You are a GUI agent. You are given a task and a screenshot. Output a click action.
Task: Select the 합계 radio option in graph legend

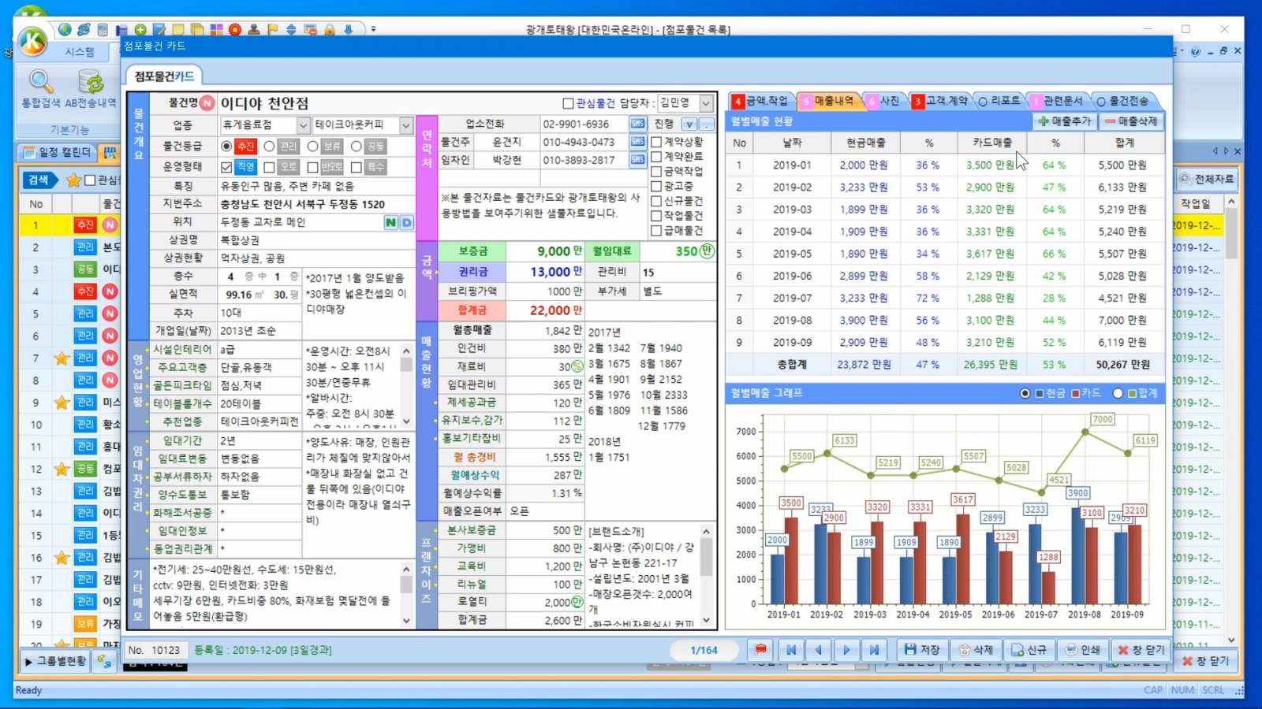coord(1118,393)
